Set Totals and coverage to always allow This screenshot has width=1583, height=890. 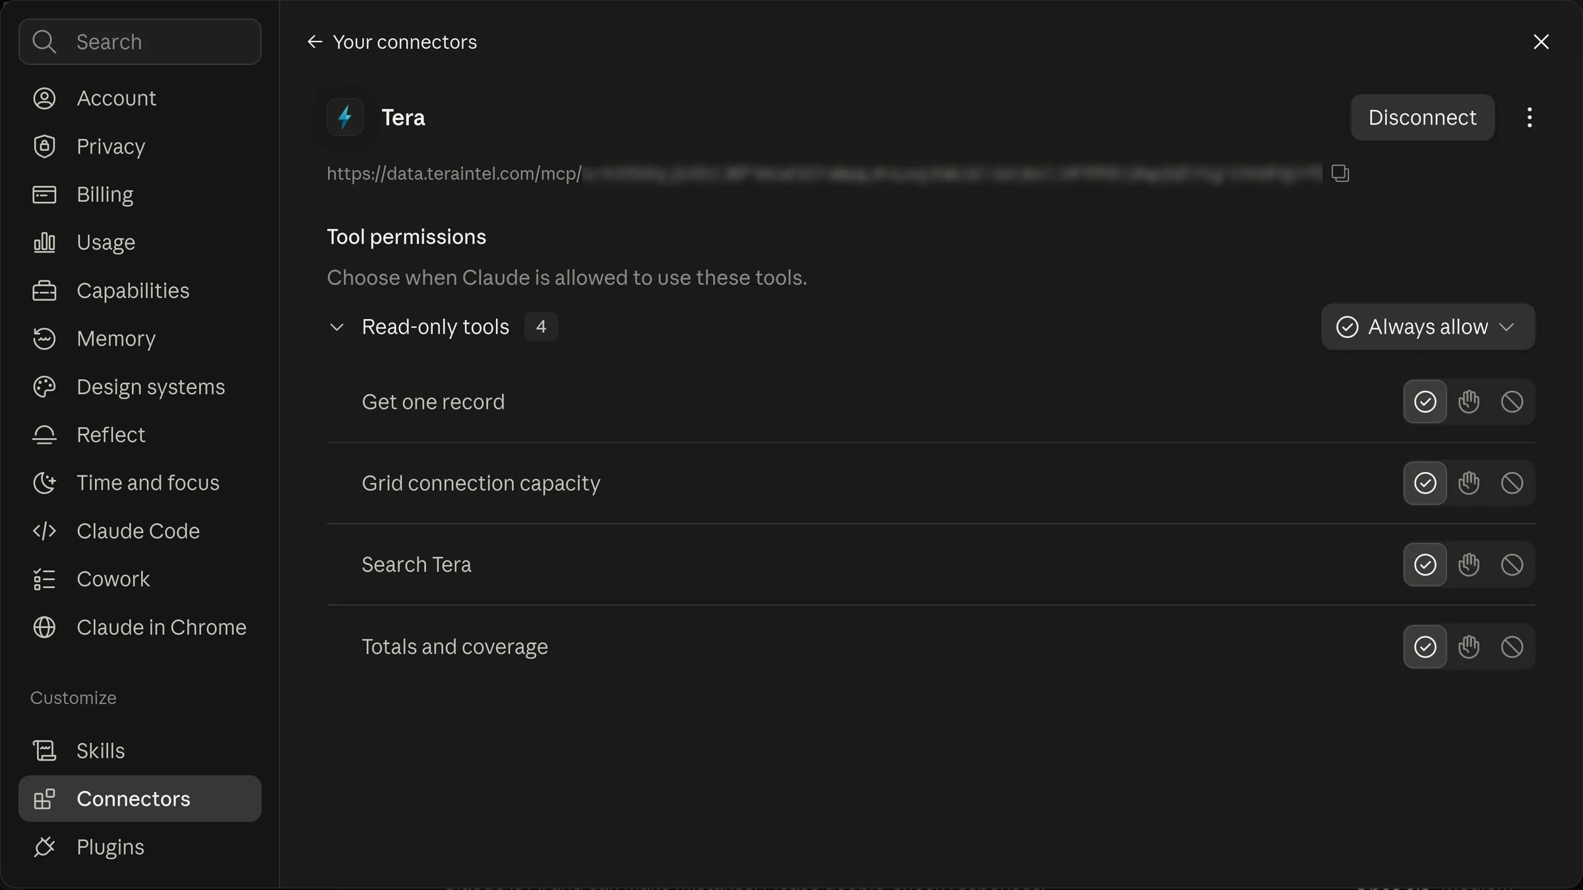coord(1425,647)
